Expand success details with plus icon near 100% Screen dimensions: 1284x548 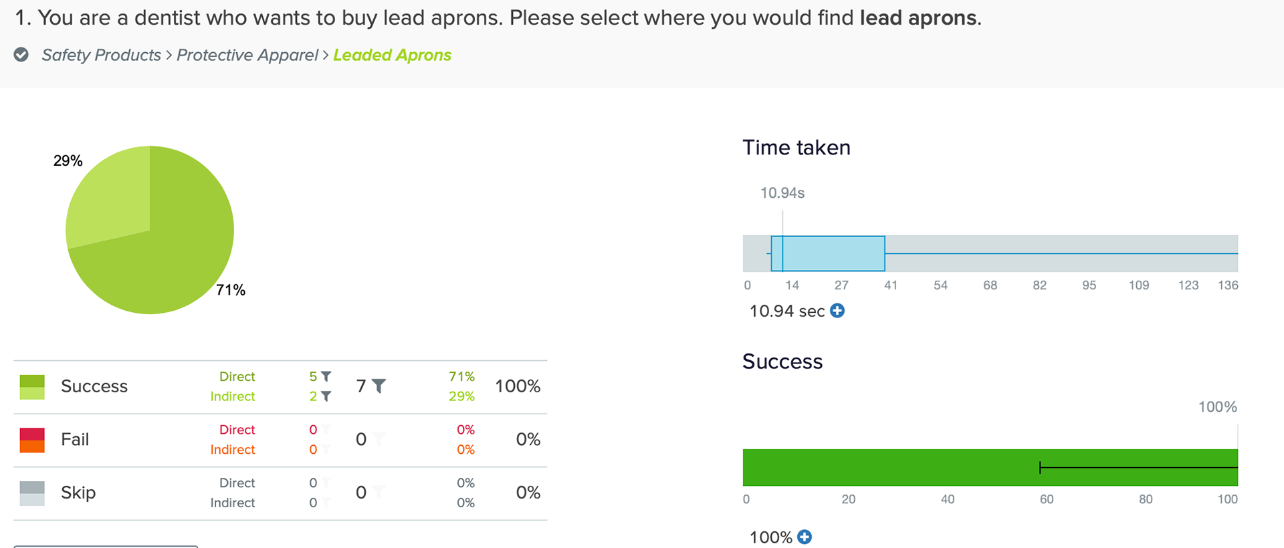pyautogui.click(x=805, y=537)
